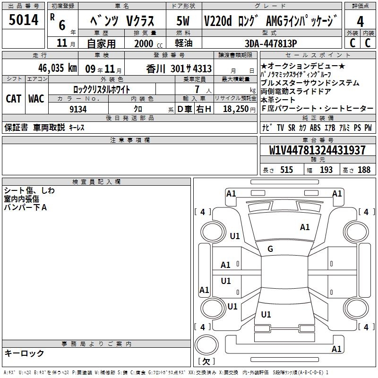Click chassis number W1V44781324431937
378x378 pixels.
[317, 150]
